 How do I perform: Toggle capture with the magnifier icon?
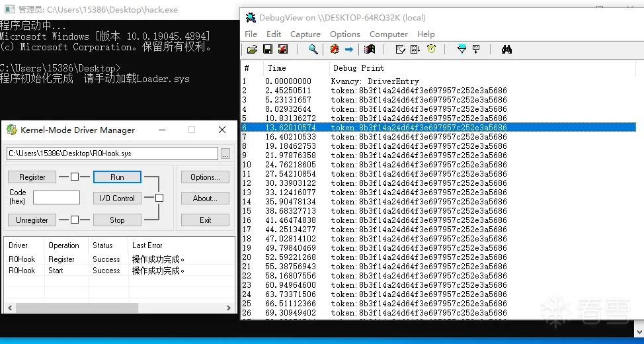coord(313,50)
